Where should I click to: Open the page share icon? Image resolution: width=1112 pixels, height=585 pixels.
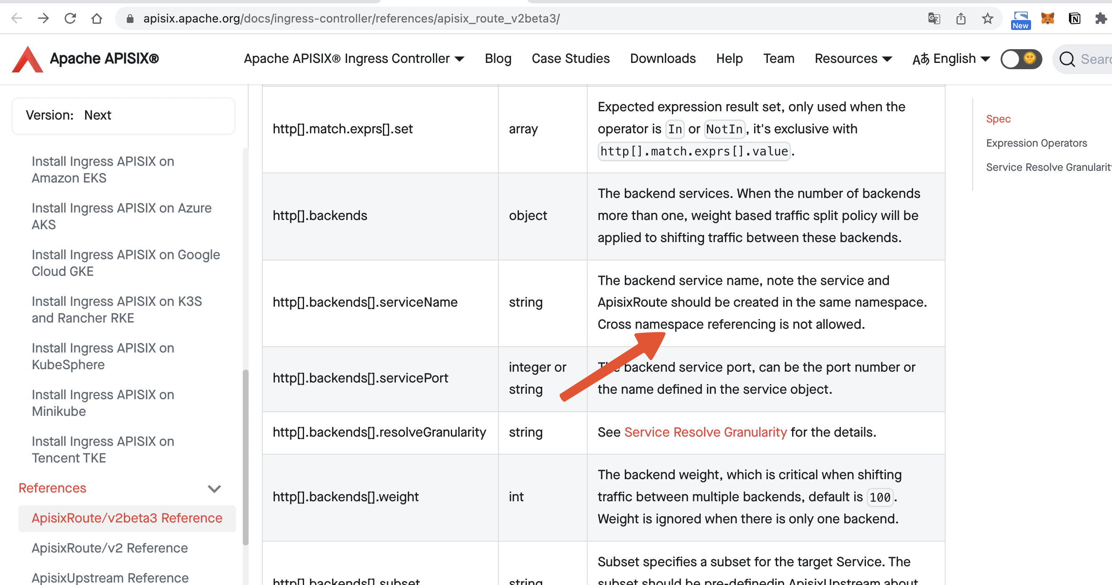[x=961, y=18]
